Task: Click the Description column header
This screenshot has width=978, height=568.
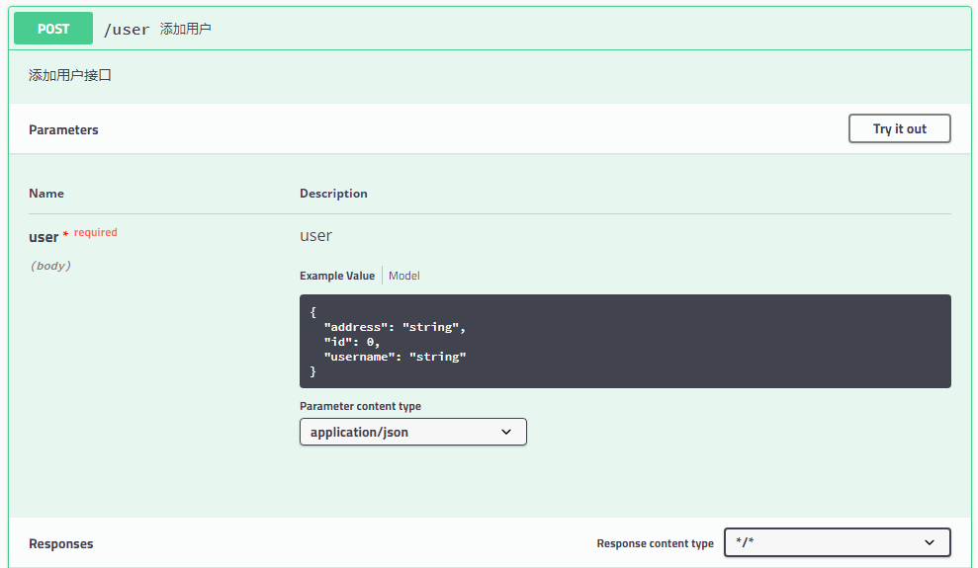Action: [x=333, y=194]
